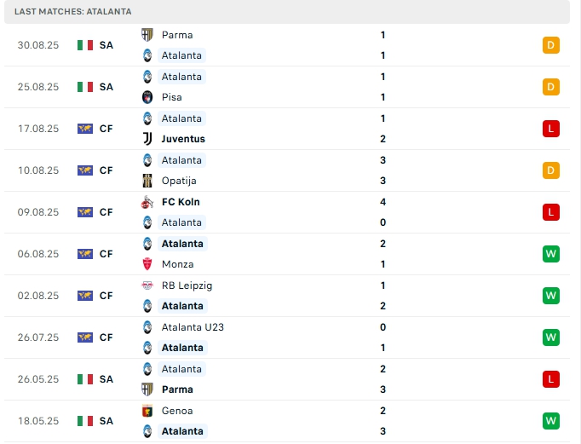Click the Monza club crest icon
581x444 pixels.
147,264
